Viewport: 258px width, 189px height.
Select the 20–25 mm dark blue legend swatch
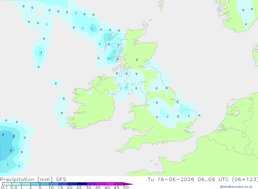(72, 184)
